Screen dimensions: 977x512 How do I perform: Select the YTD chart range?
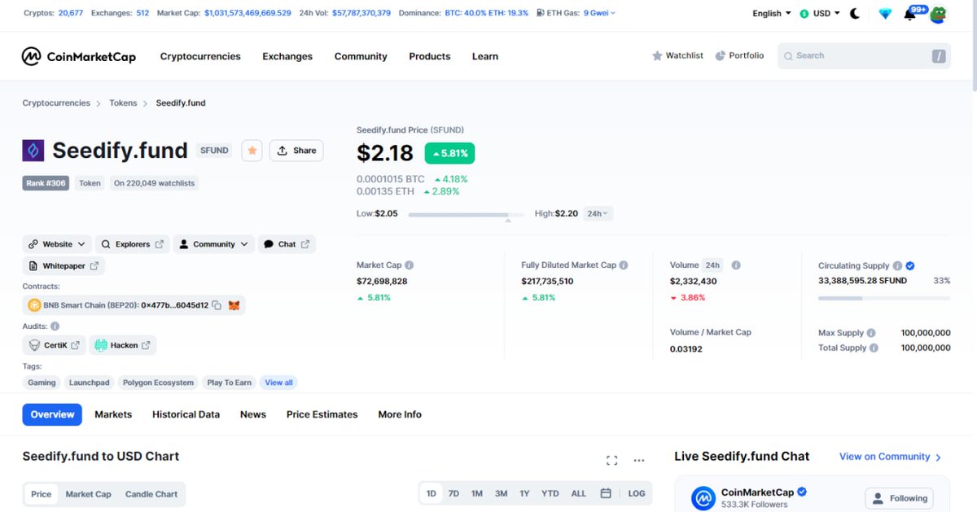pyautogui.click(x=550, y=493)
